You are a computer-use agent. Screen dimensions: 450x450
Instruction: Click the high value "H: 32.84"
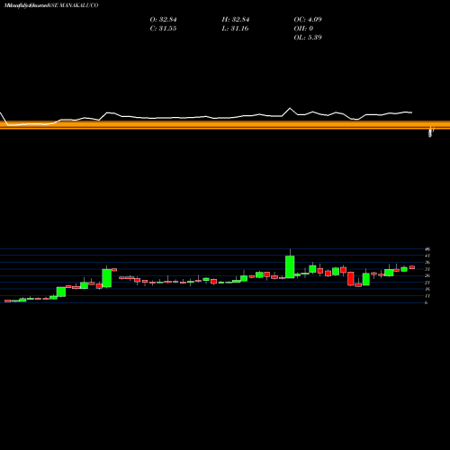click(236, 20)
